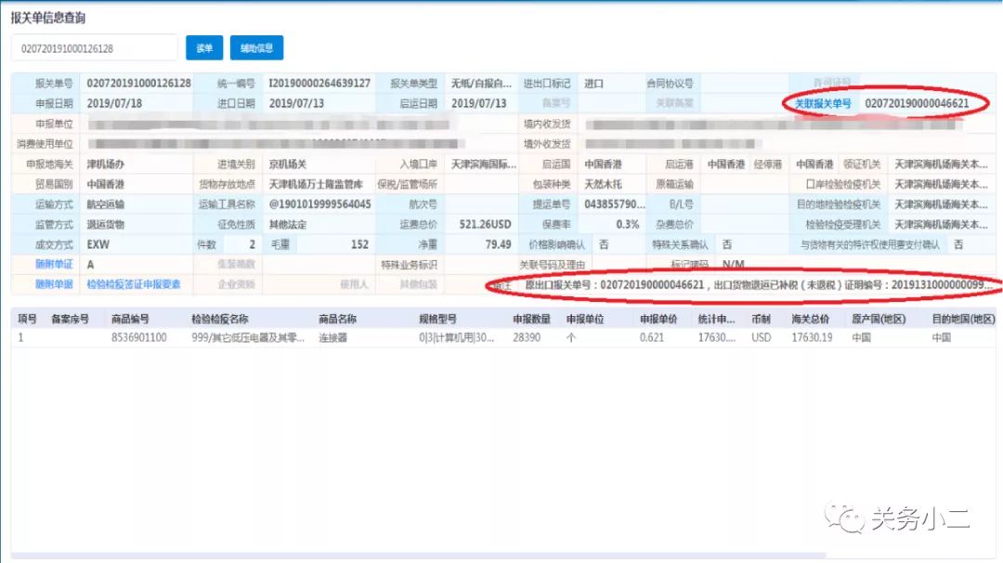Click the 运费总价 value 521.26USD
The height and width of the screenshot is (563, 1003).
point(485,225)
